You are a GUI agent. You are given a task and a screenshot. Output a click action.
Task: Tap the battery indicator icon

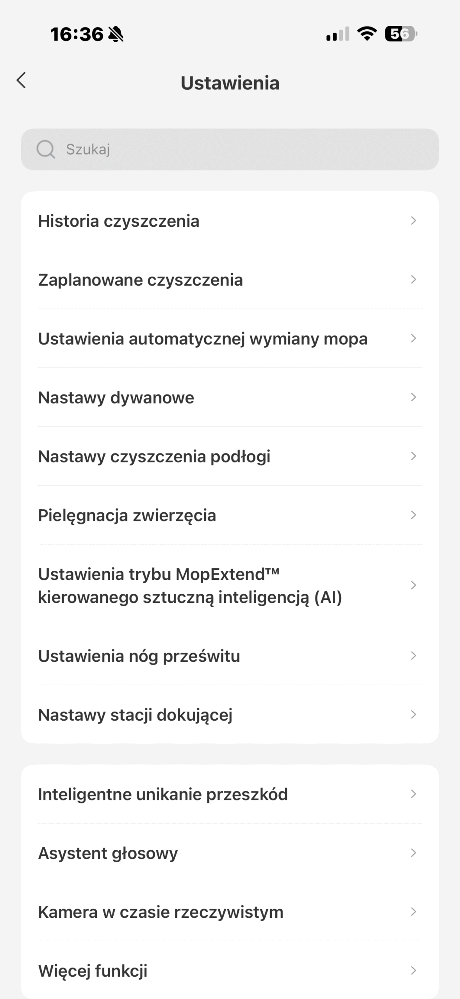coord(401,34)
